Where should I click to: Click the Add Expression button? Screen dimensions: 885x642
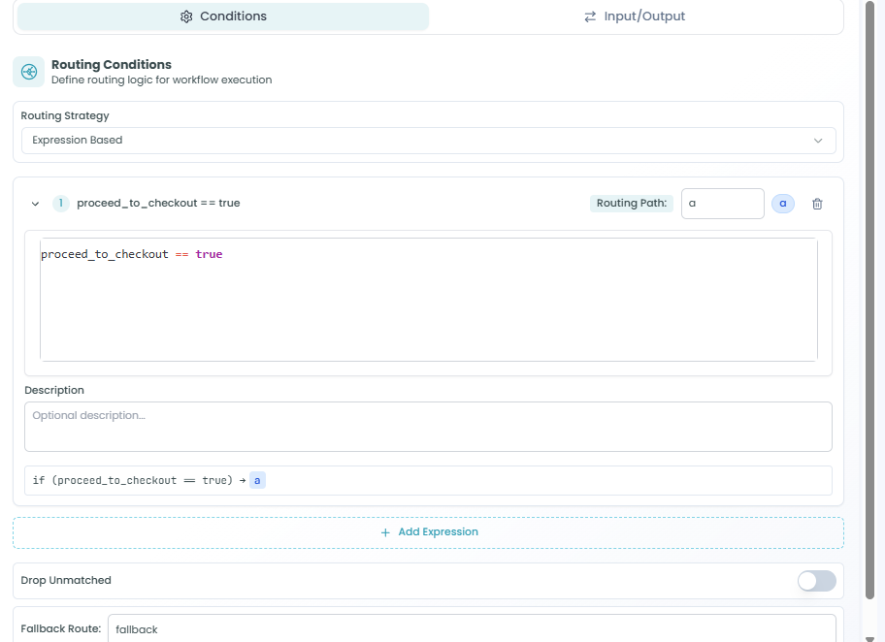[x=428, y=532]
